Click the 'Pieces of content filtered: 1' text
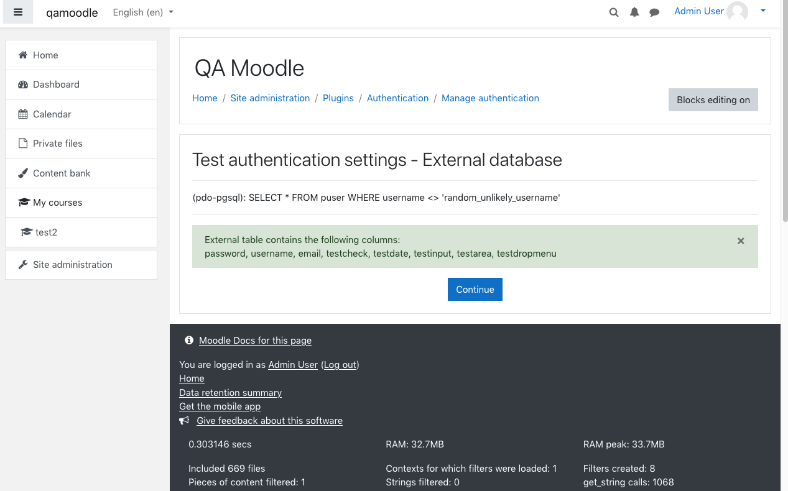The image size is (788, 491). click(246, 482)
